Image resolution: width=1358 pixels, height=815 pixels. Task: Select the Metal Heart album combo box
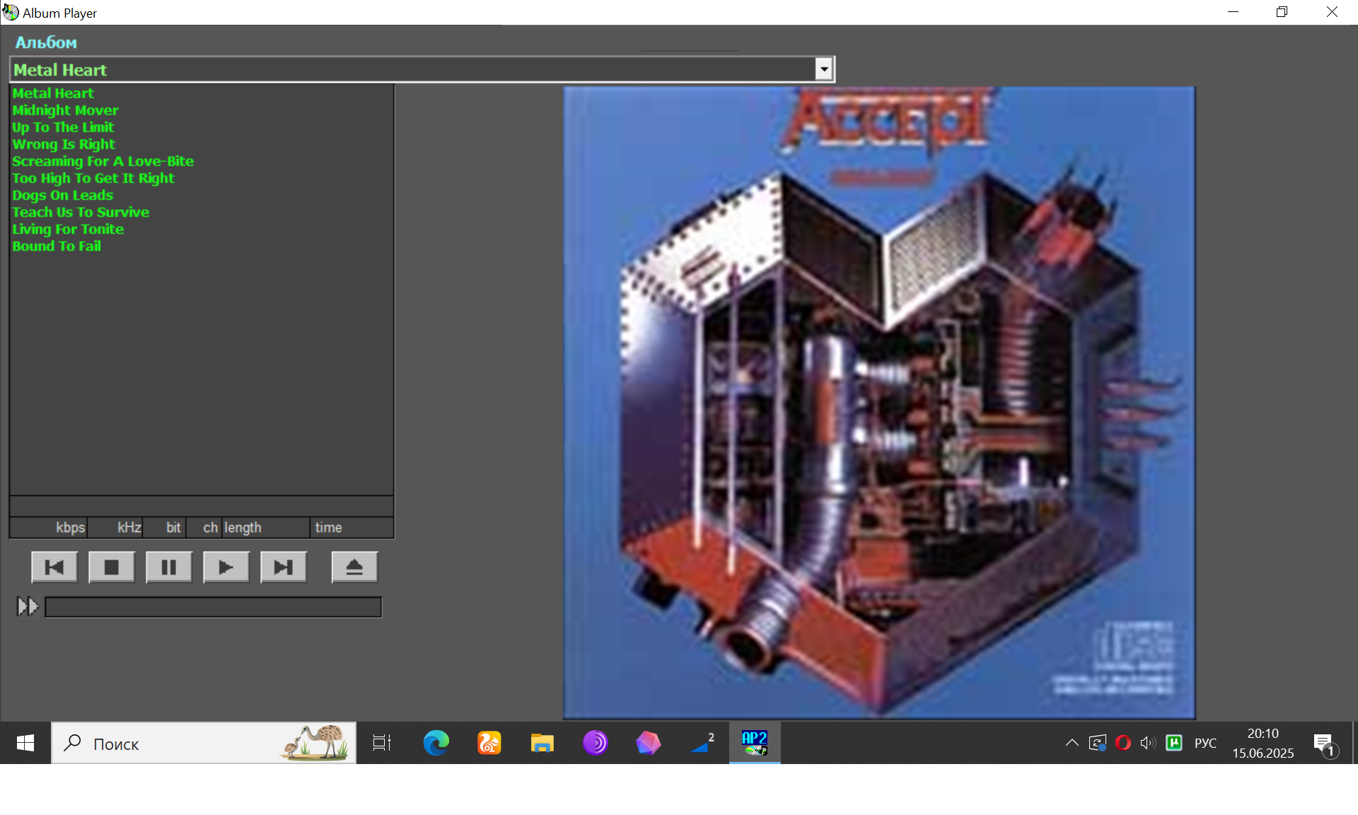coord(422,69)
